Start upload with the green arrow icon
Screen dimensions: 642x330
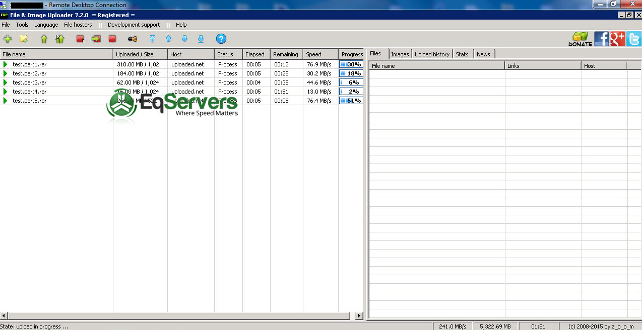tap(44, 39)
